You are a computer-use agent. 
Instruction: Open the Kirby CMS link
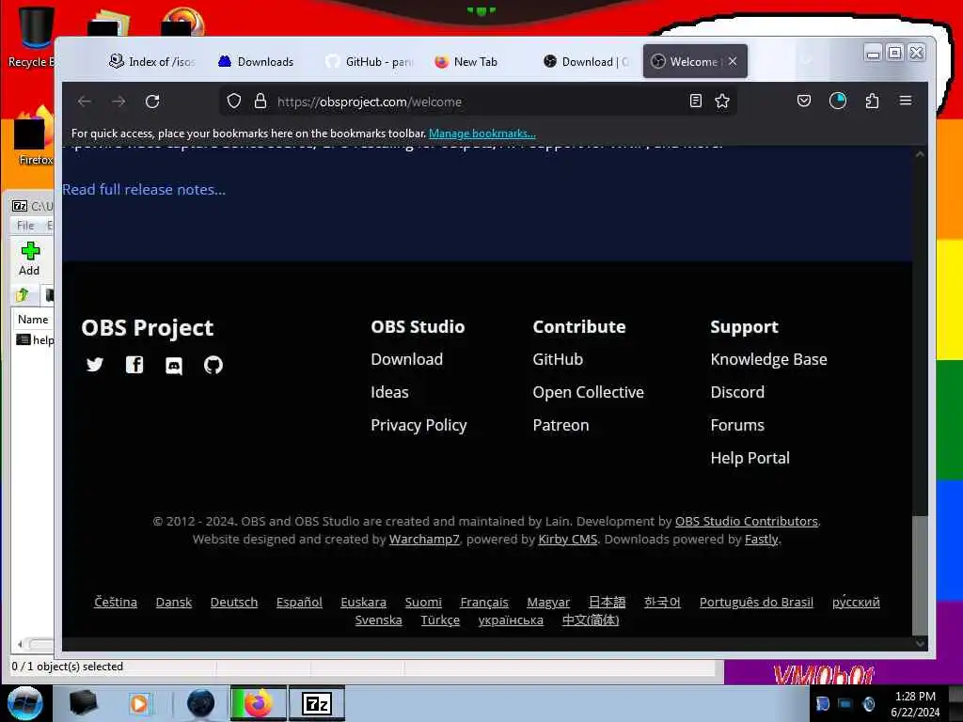click(567, 539)
